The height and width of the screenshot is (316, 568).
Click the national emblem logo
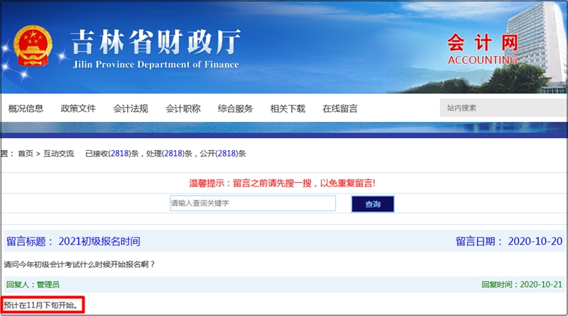click(x=33, y=45)
